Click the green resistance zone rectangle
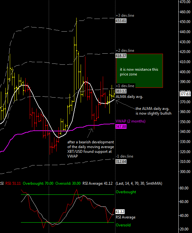The image size is (192, 233). (139, 71)
